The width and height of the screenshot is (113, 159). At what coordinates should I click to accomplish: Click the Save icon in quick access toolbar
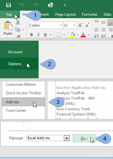[8, 5]
